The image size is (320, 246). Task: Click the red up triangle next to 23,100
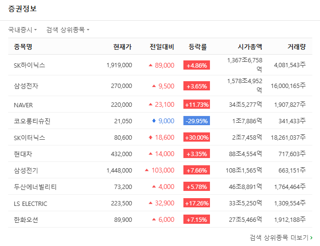(x=151, y=104)
